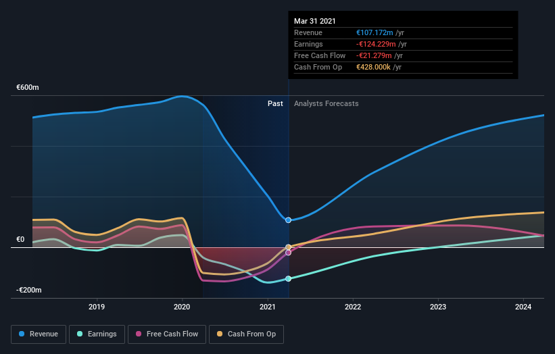Click the 2022 x-axis label
This screenshot has height=354, width=555.
pyautogui.click(x=353, y=307)
